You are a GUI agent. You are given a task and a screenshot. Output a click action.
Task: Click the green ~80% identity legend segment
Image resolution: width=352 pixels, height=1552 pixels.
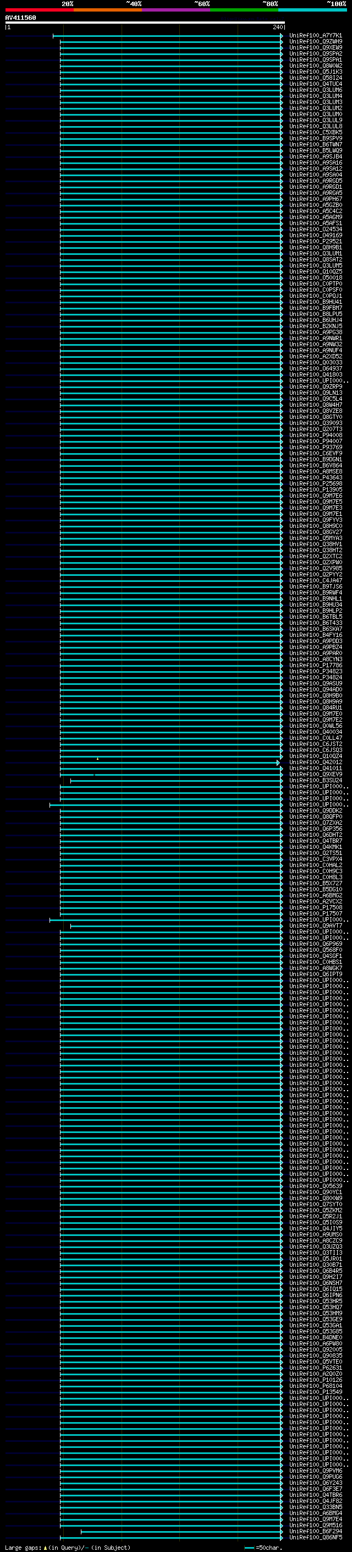244,10
